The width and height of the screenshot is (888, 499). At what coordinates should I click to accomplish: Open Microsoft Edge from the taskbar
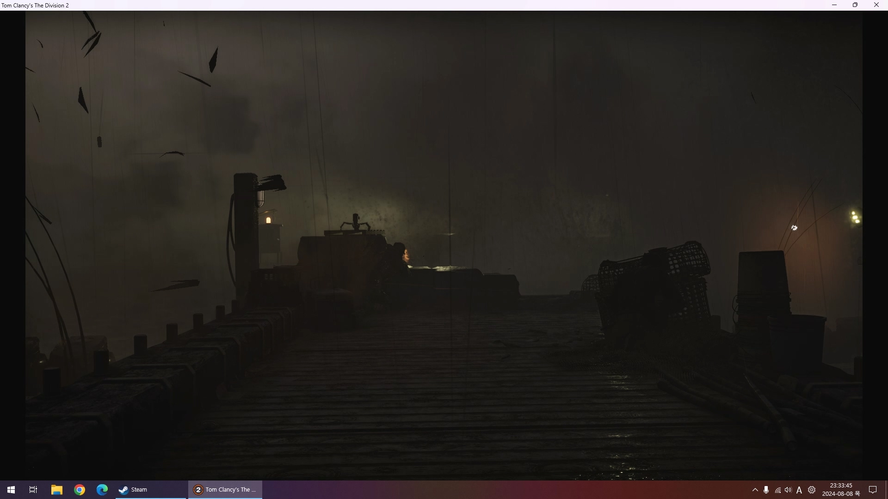[x=102, y=490]
